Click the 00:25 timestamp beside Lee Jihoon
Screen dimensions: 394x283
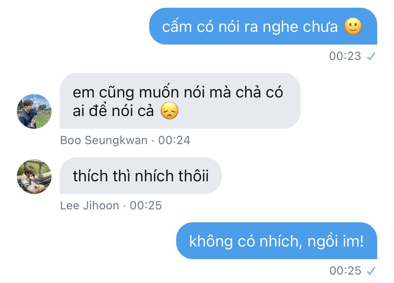click(x=146, y=205)
